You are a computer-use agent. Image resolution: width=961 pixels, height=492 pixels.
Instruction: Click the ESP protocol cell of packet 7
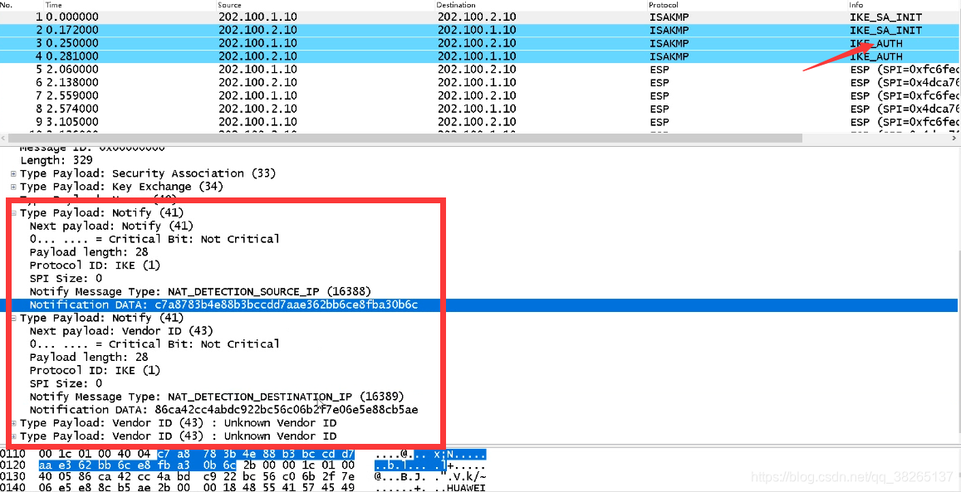tap(659, 95)
